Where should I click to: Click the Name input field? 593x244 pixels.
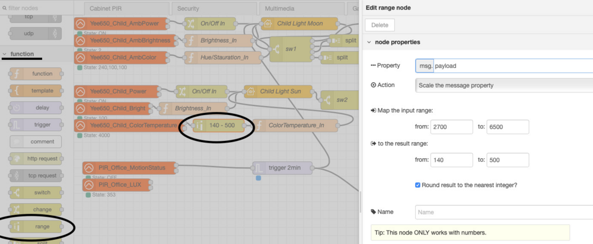coord(503,212)
